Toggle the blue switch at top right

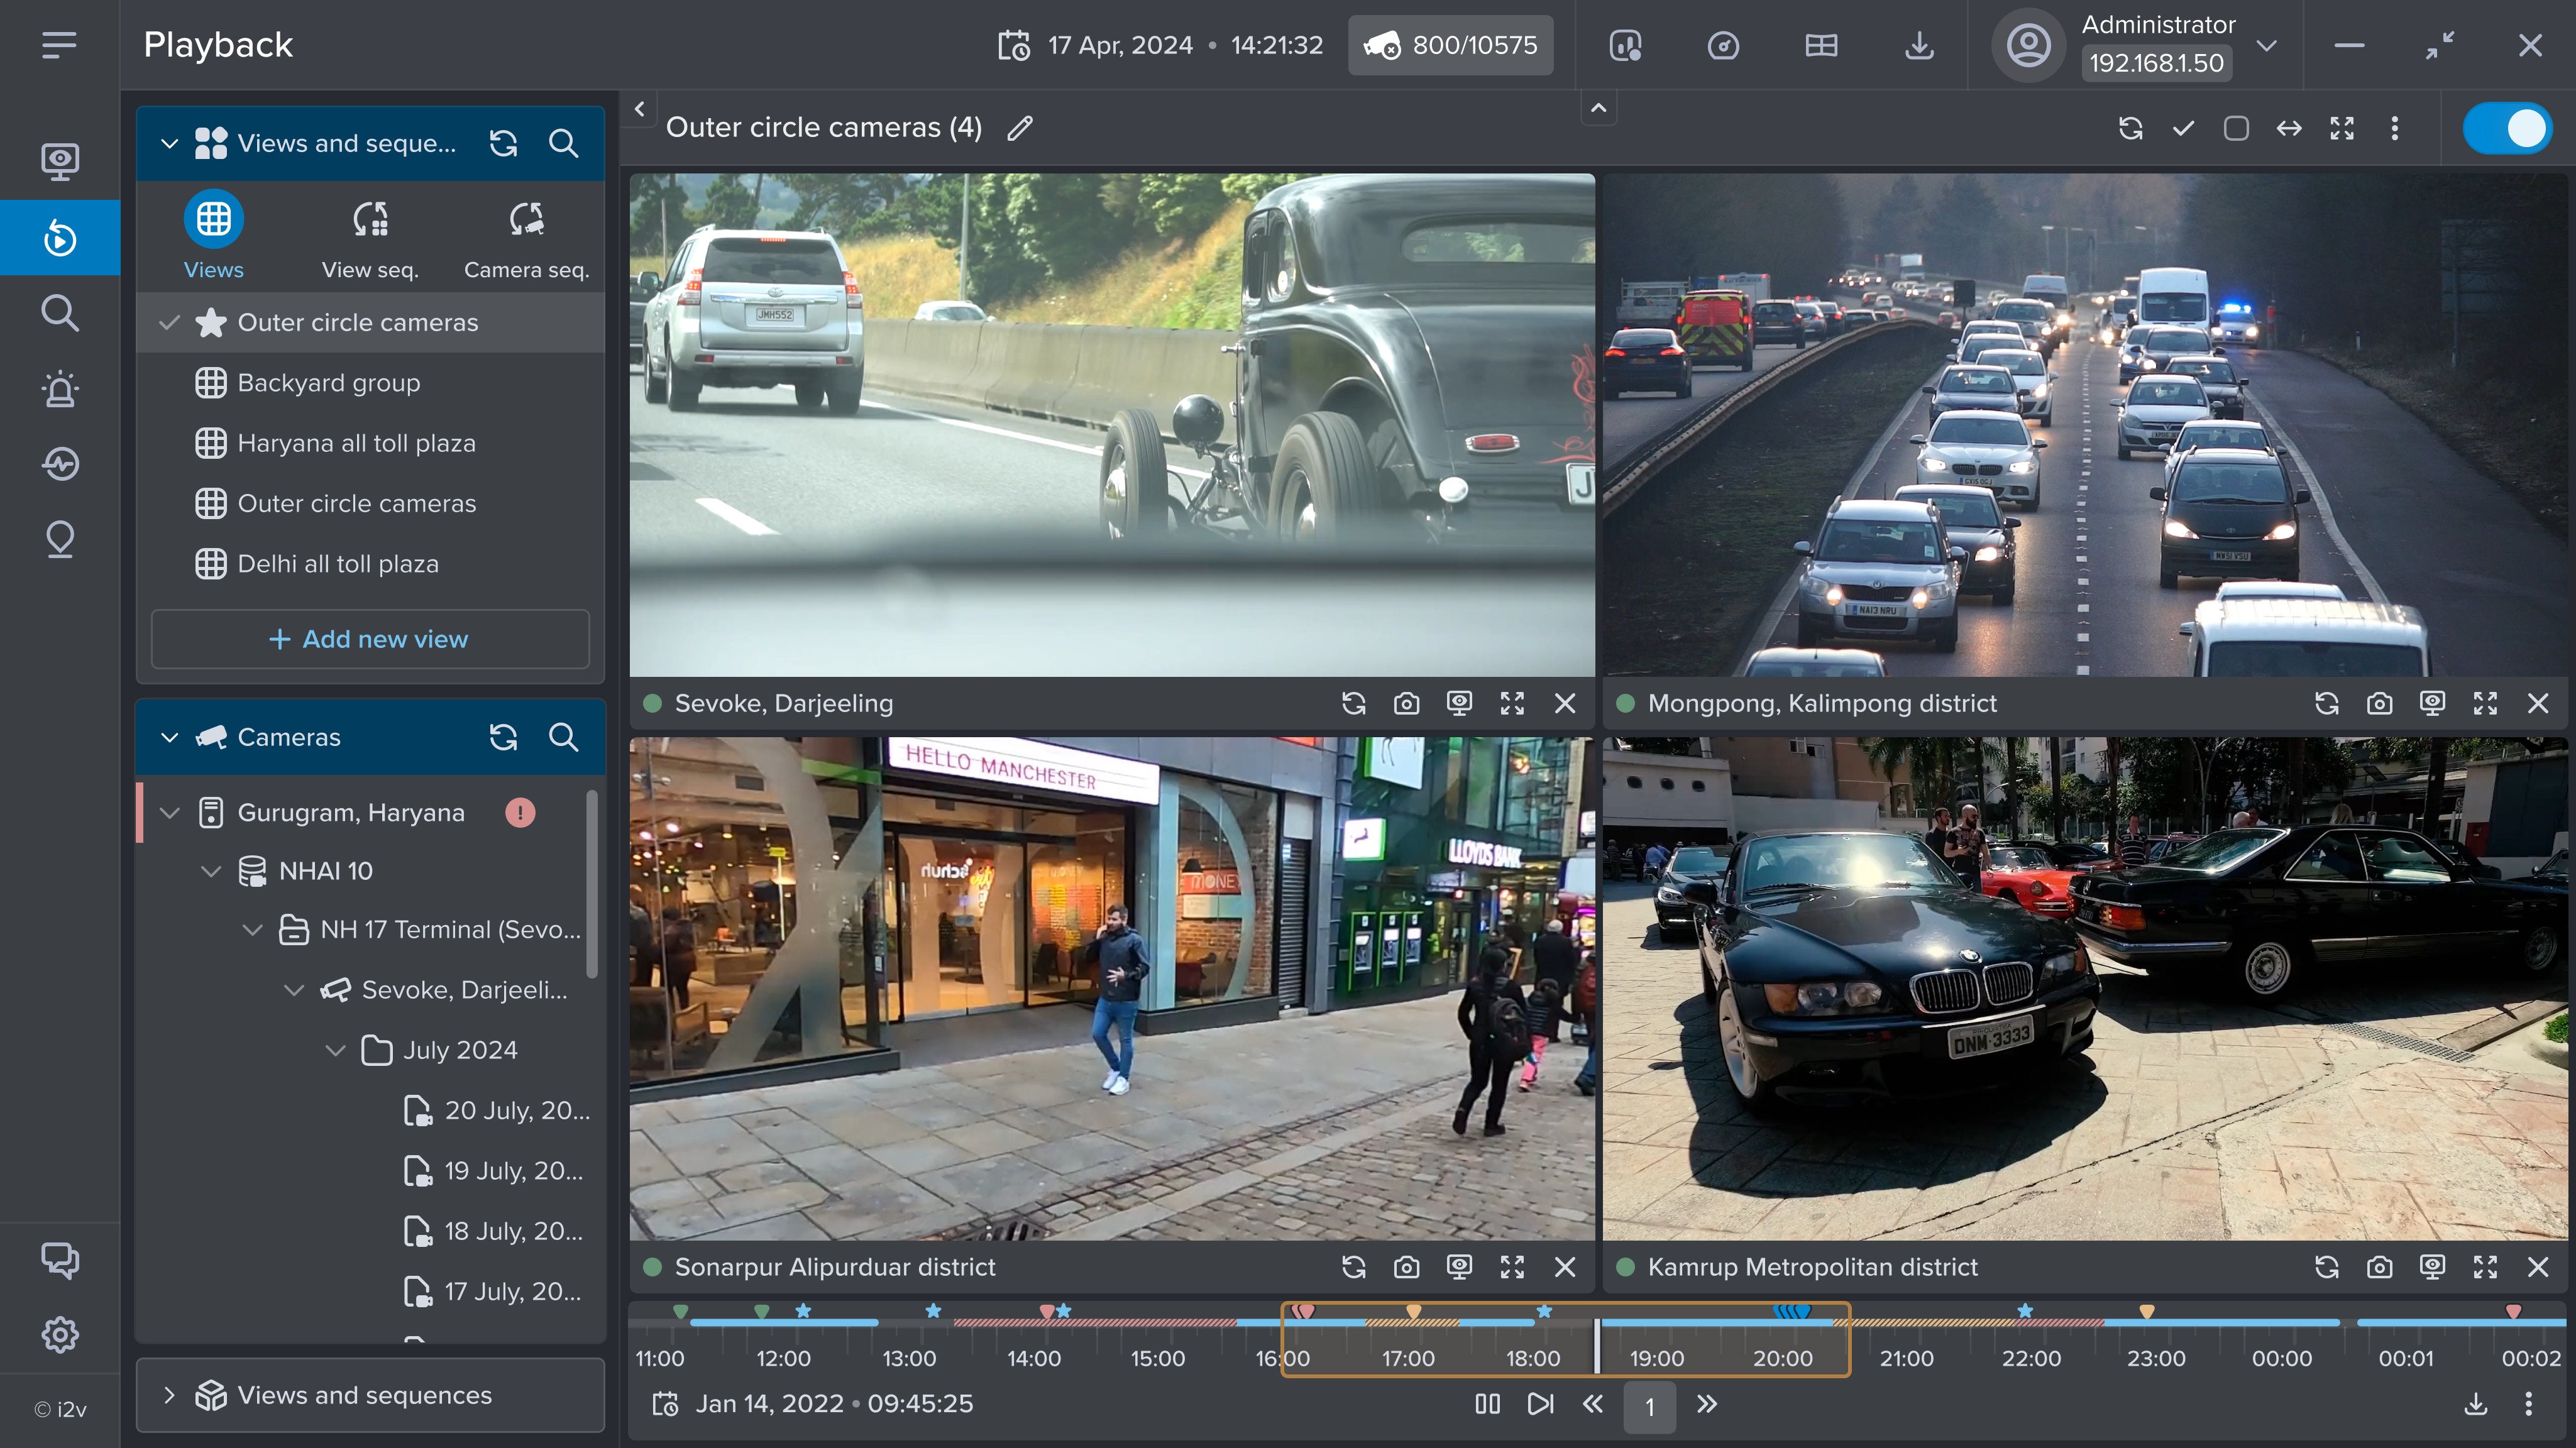click(x=2507, y=128)
